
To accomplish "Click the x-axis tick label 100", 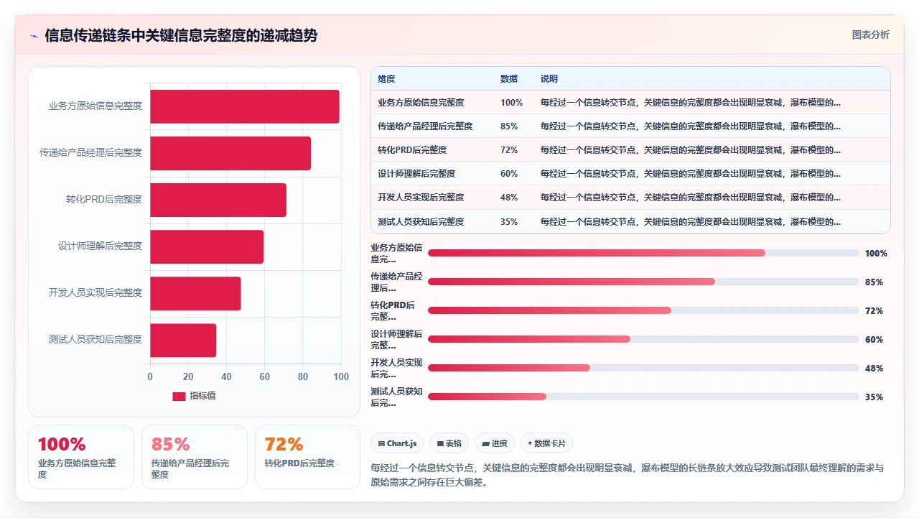I will tap(341, 376).
